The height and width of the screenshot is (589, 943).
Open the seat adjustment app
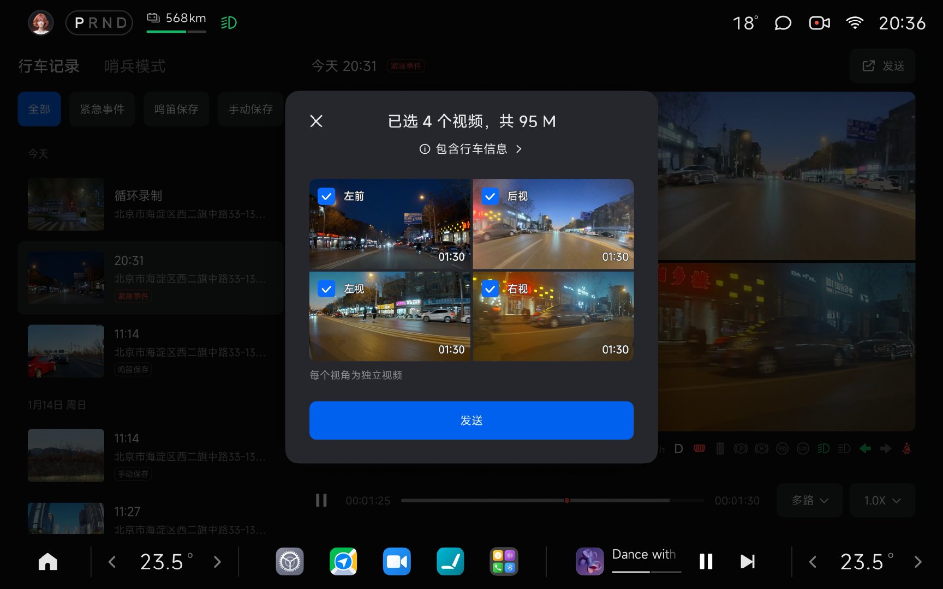coord(450,562)
